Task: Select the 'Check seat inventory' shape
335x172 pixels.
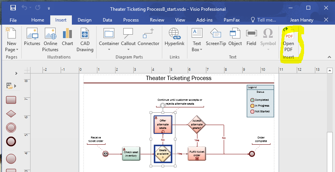Action: click(x=131, y=154)
